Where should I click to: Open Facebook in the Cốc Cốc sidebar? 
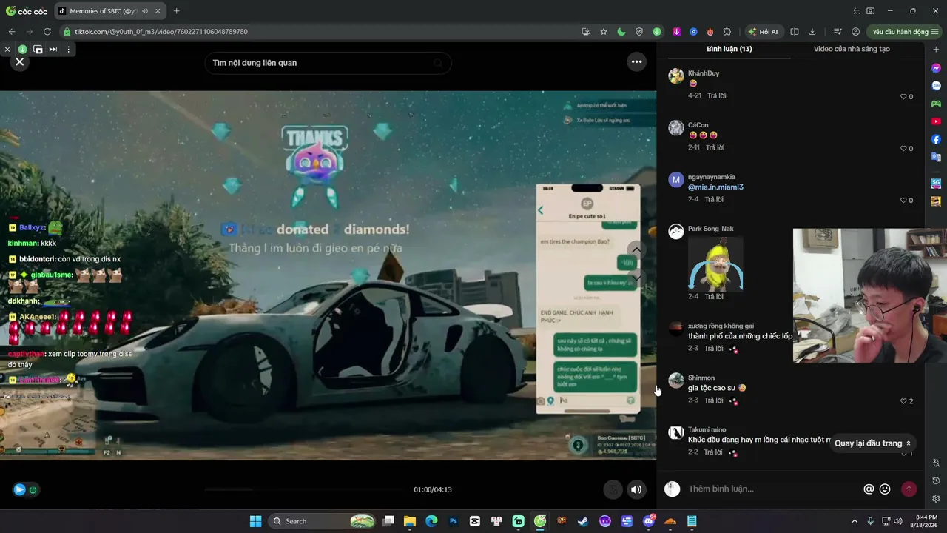point(936,139)
